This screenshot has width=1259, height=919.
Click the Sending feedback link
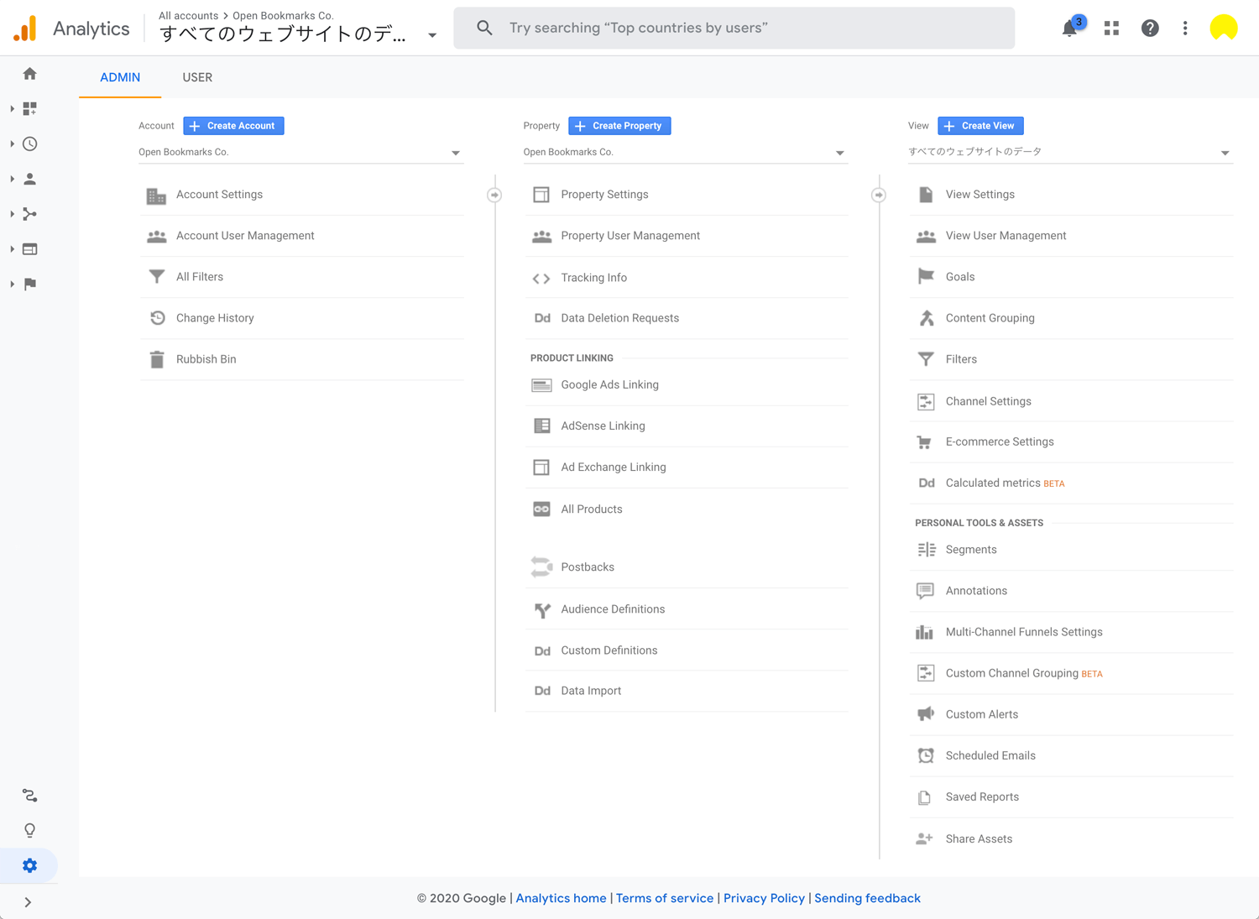coord(867,898)
